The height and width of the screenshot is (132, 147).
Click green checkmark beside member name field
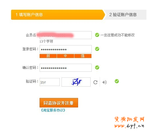coord(97,35)
